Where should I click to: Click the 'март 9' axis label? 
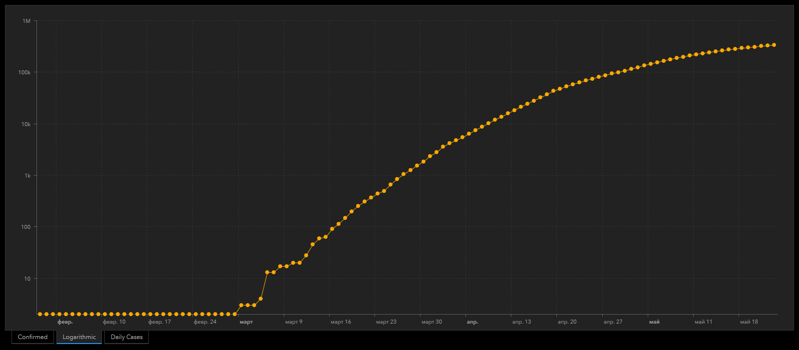click(x=294, y=322)
